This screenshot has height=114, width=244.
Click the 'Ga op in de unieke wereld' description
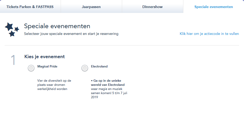109,89
